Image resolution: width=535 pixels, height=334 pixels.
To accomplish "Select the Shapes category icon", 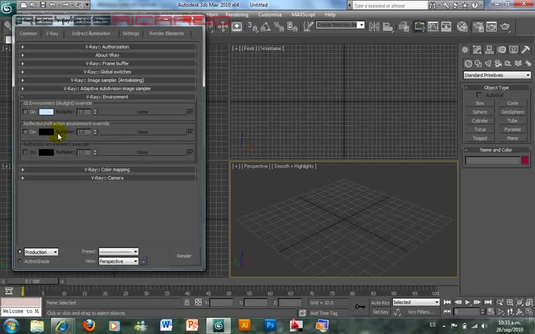I will 479,63.
